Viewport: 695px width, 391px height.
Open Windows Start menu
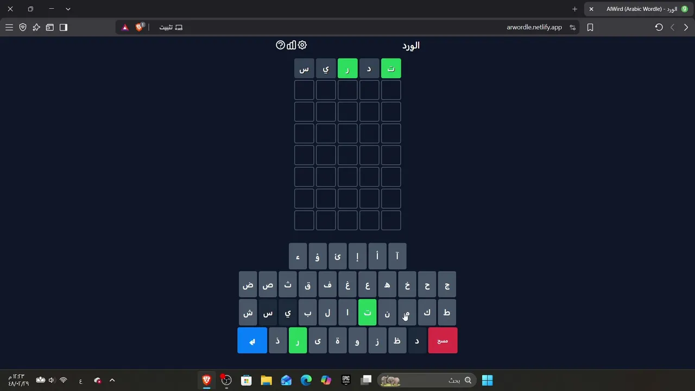pyautogui.click(x=488, y=380)
